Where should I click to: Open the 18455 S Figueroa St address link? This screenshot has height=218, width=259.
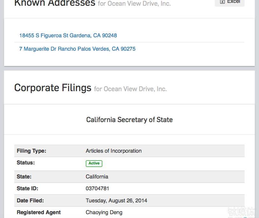[68, 35]
